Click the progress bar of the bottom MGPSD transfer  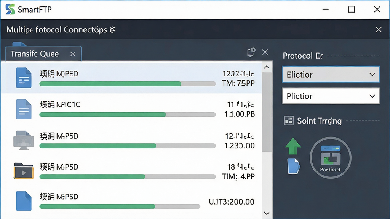point(120,206)
